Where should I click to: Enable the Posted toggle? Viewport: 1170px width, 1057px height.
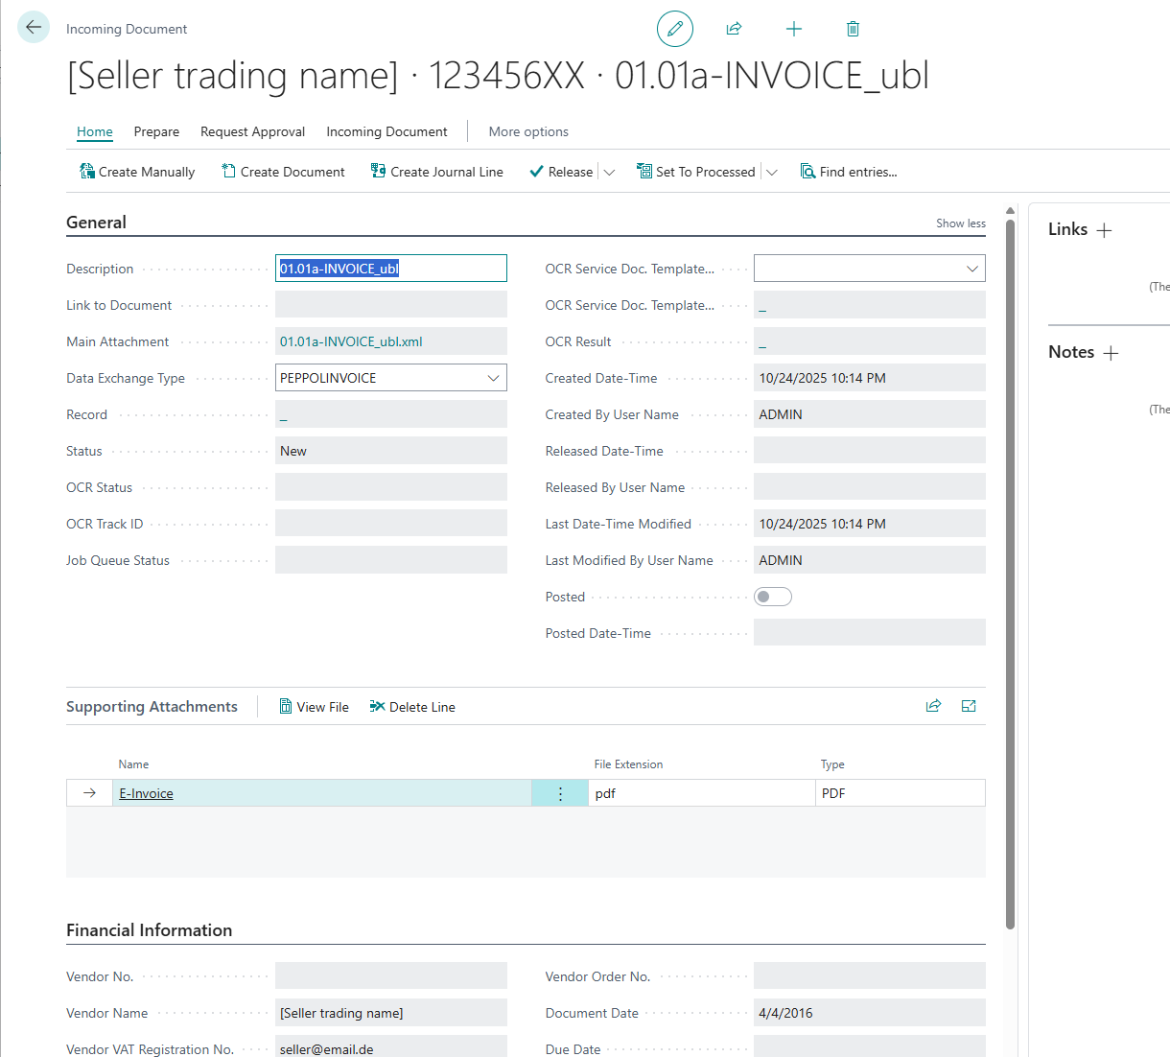pyautogui.click(x=772, y=596)
